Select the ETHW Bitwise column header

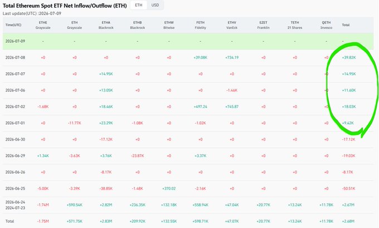pyautogui.click(x=169, y=25)
